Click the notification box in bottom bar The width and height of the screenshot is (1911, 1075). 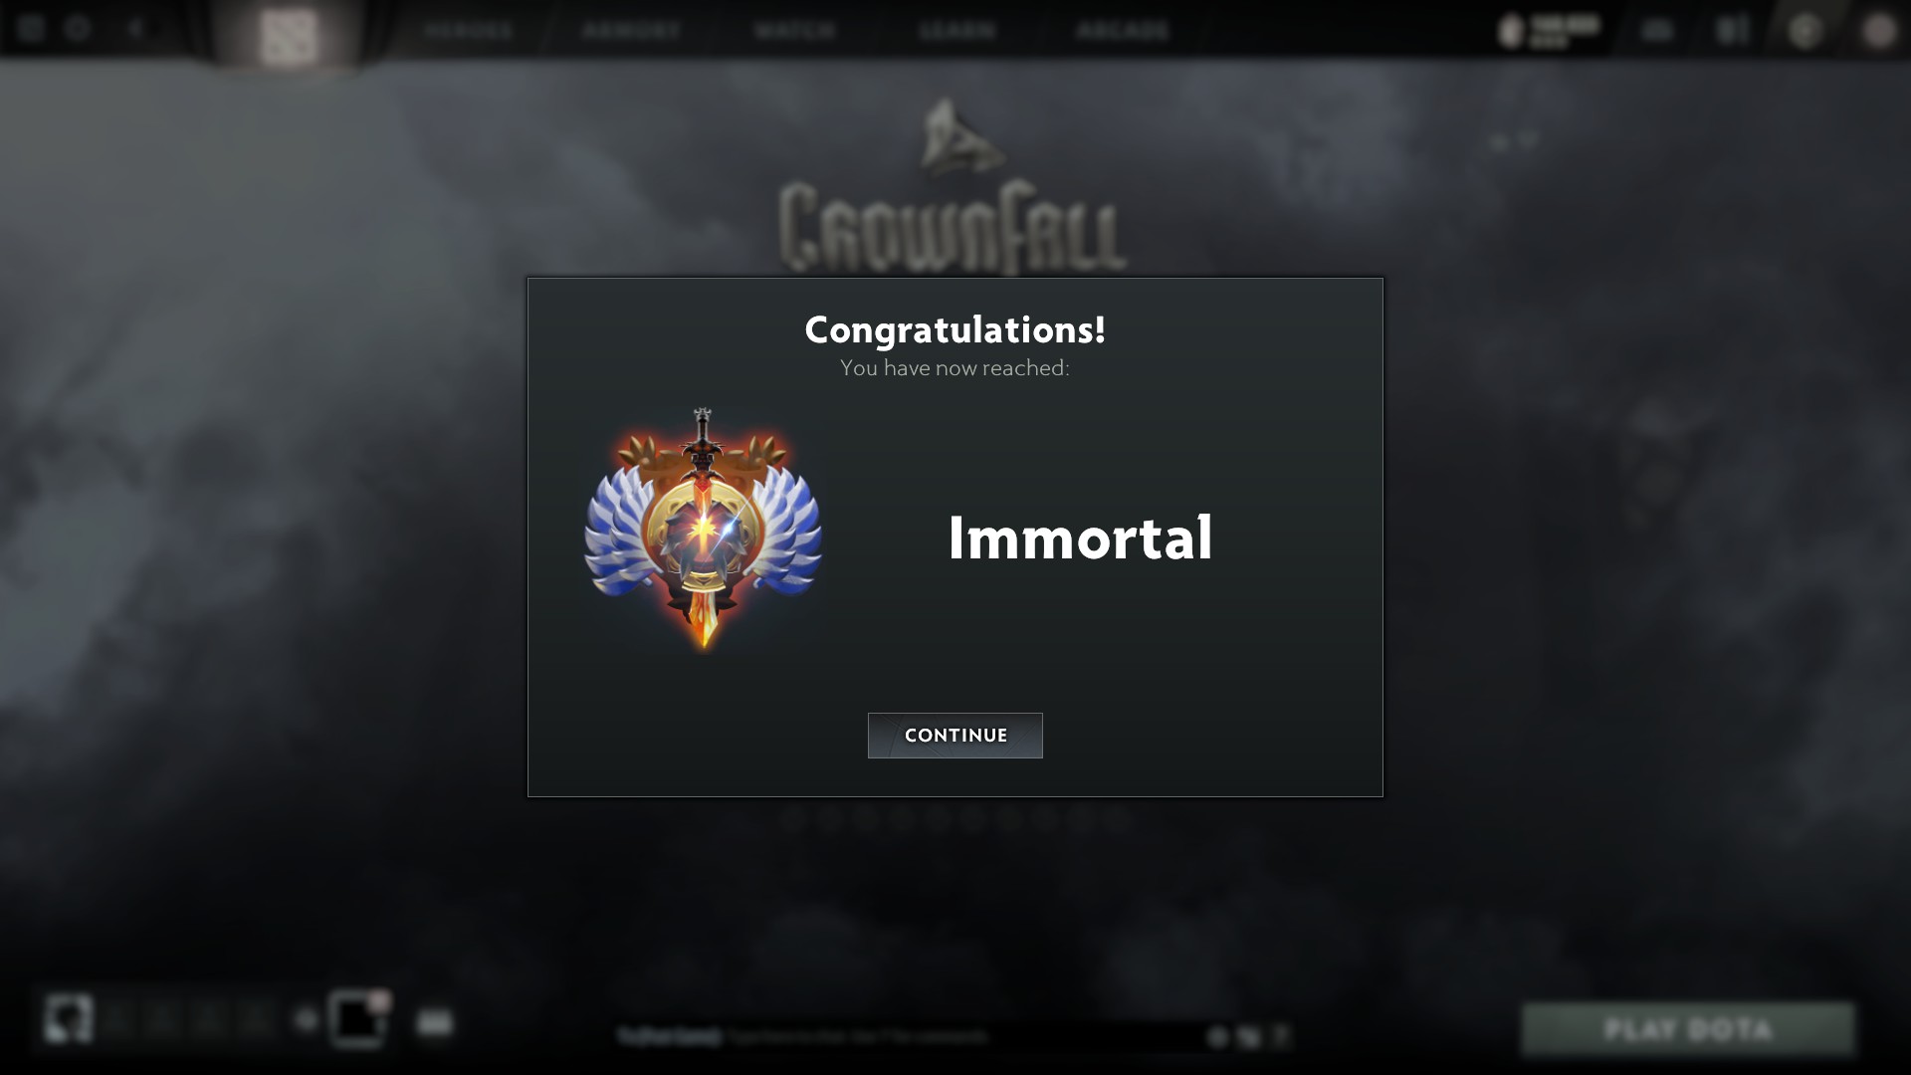point(357,1019)
